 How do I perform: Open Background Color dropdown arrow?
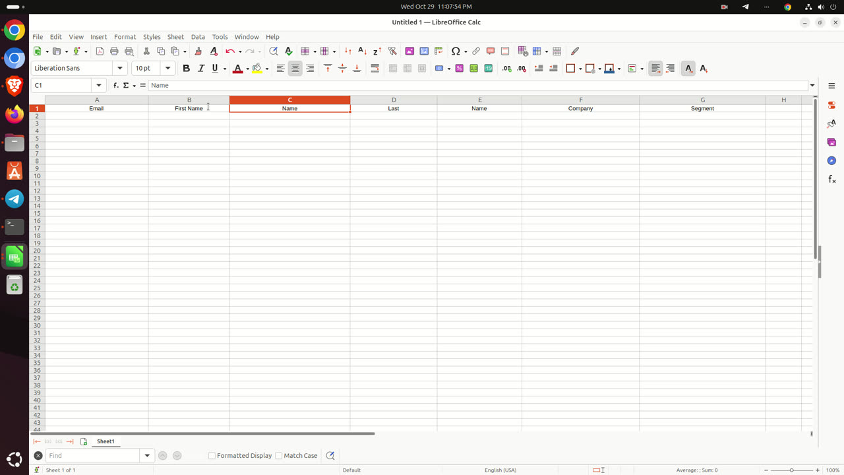(266, 69)
